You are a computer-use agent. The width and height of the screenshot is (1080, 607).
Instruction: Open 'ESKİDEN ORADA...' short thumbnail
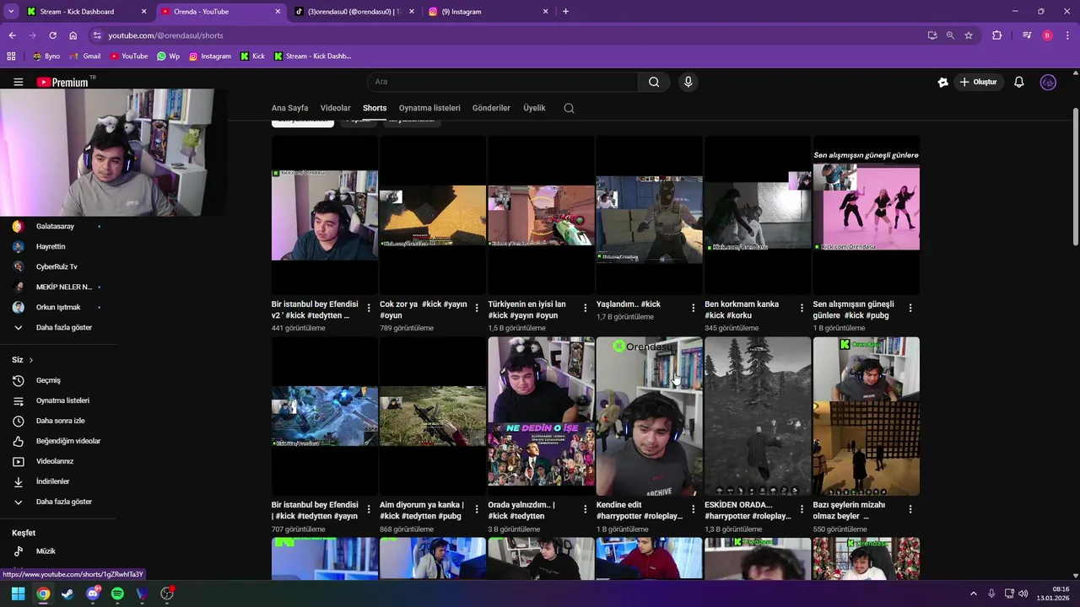pos(758,416)
